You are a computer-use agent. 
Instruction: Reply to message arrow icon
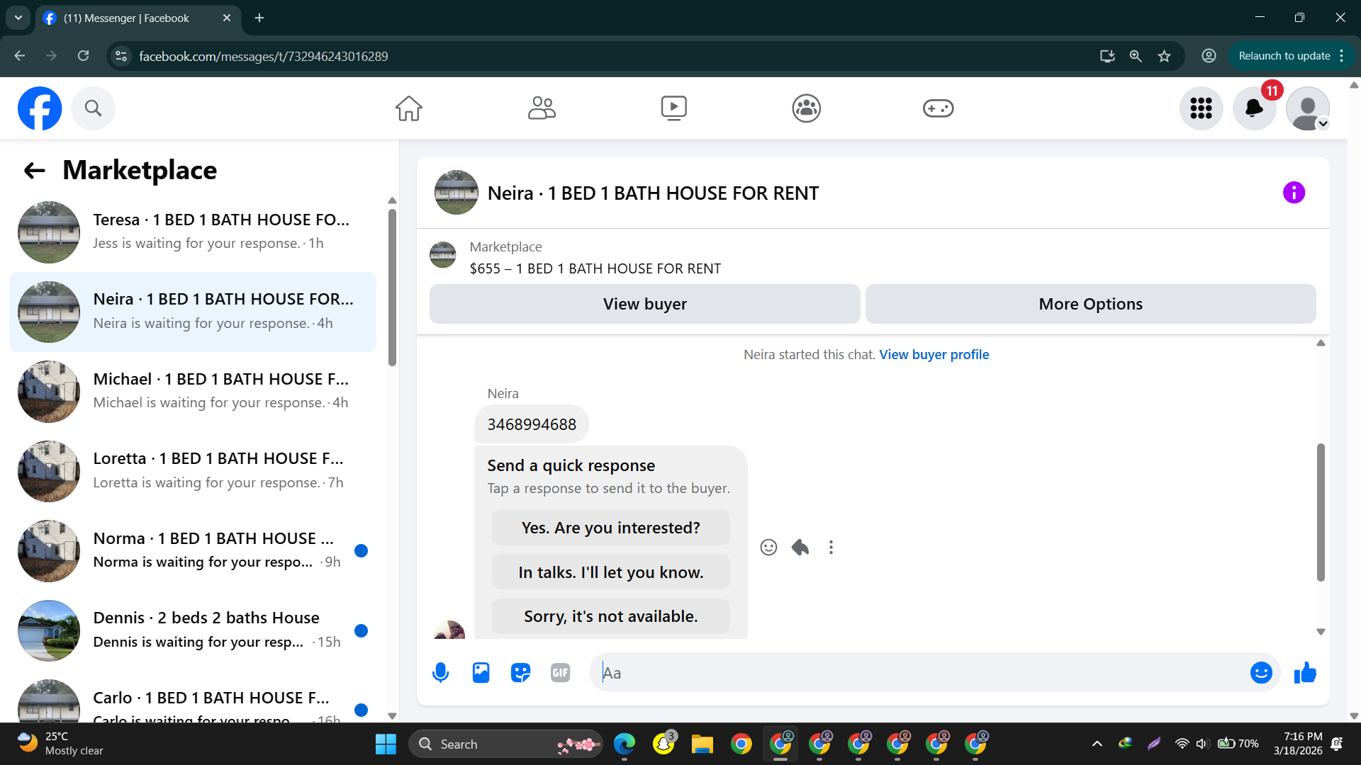(x=800, y=548)
